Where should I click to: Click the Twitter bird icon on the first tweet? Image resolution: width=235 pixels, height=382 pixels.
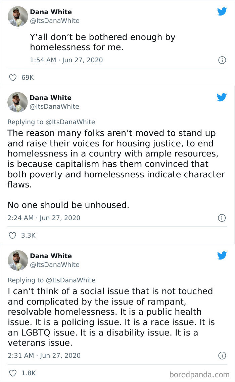(x=222, y=11)
